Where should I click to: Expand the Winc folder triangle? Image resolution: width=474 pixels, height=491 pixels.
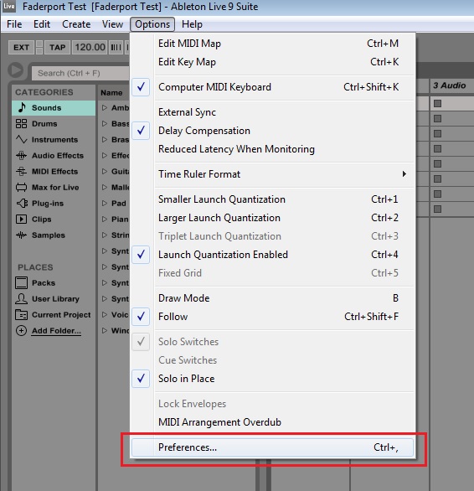pos(105,331)
